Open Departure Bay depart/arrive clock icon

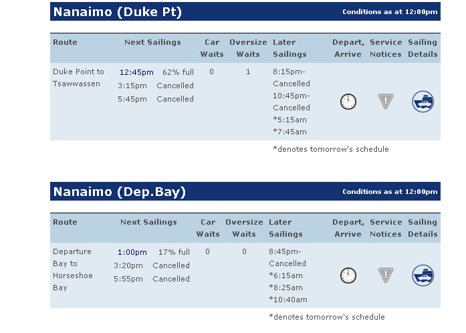coord(348,275)
